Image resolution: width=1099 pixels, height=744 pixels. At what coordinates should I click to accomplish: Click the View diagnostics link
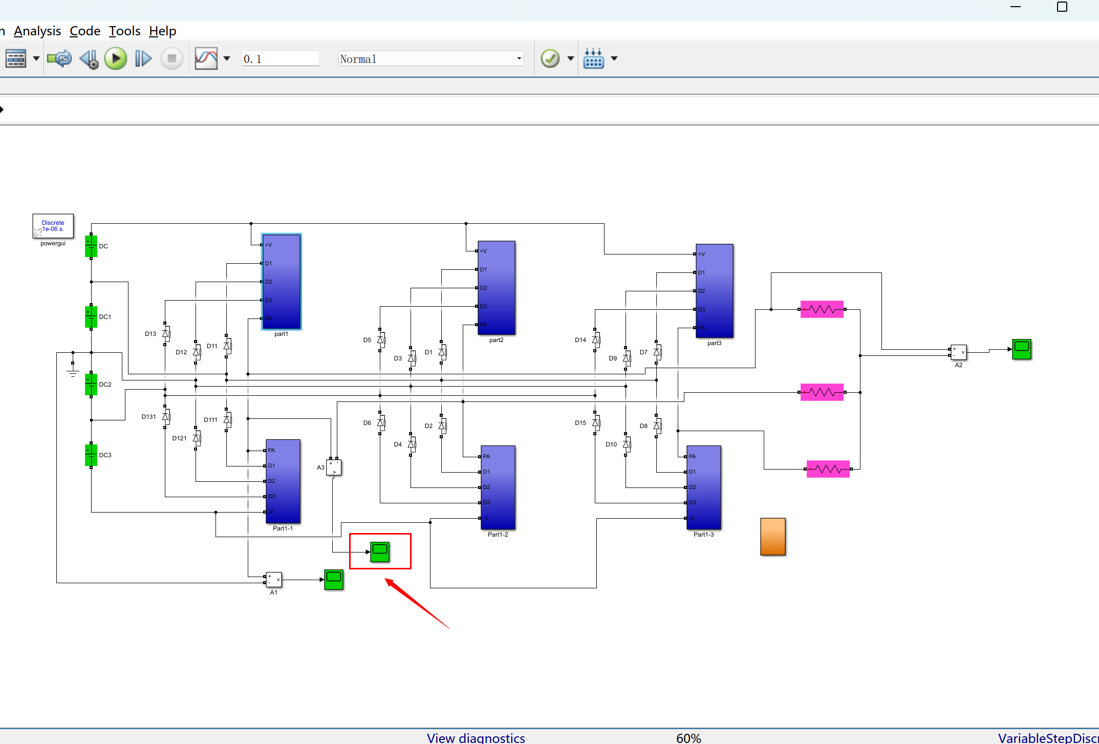(476, 738)
